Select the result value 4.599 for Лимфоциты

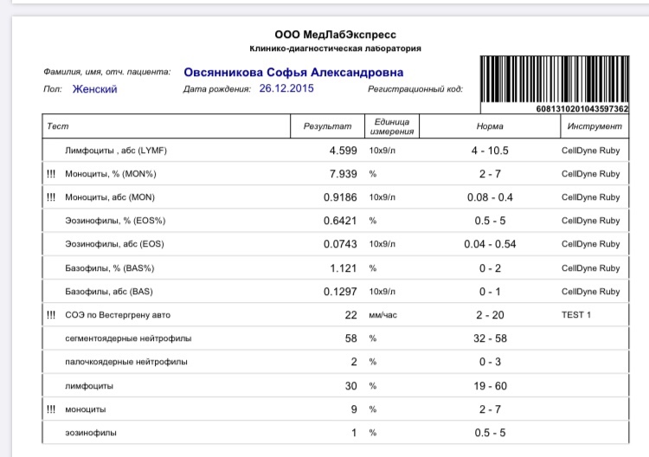pyautogui.click(x=343, y=151)
